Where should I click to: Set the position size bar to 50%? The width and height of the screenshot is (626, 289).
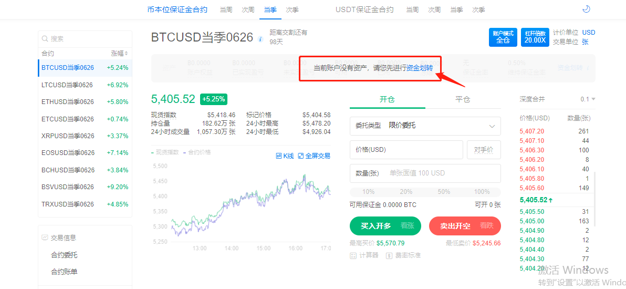[x=444, y=192]
